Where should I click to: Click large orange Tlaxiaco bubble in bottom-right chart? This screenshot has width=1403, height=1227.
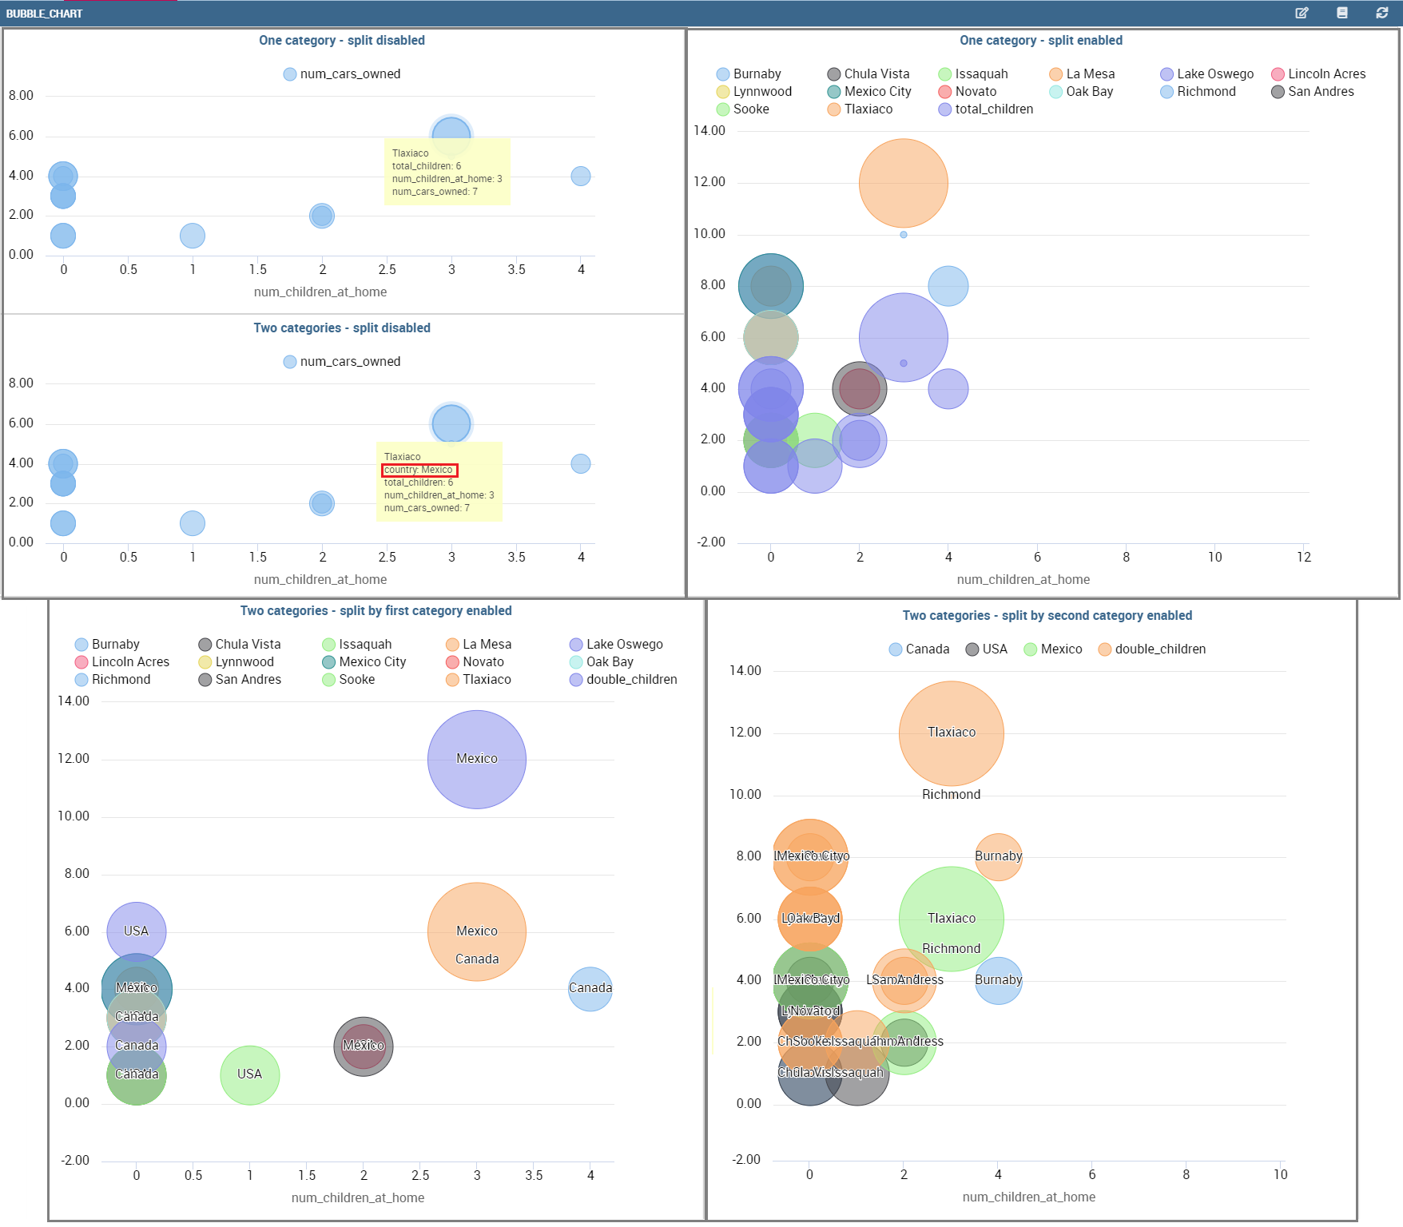coord(951,732)
